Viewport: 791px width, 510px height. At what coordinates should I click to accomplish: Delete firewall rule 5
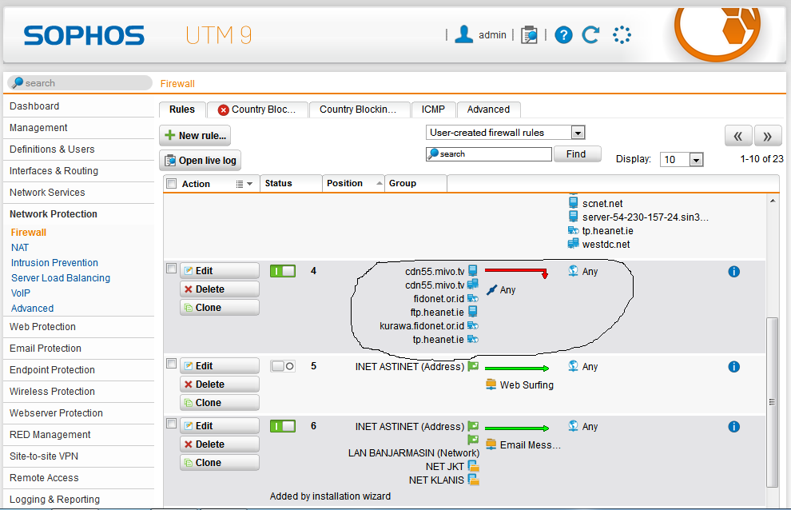[220, 384]
